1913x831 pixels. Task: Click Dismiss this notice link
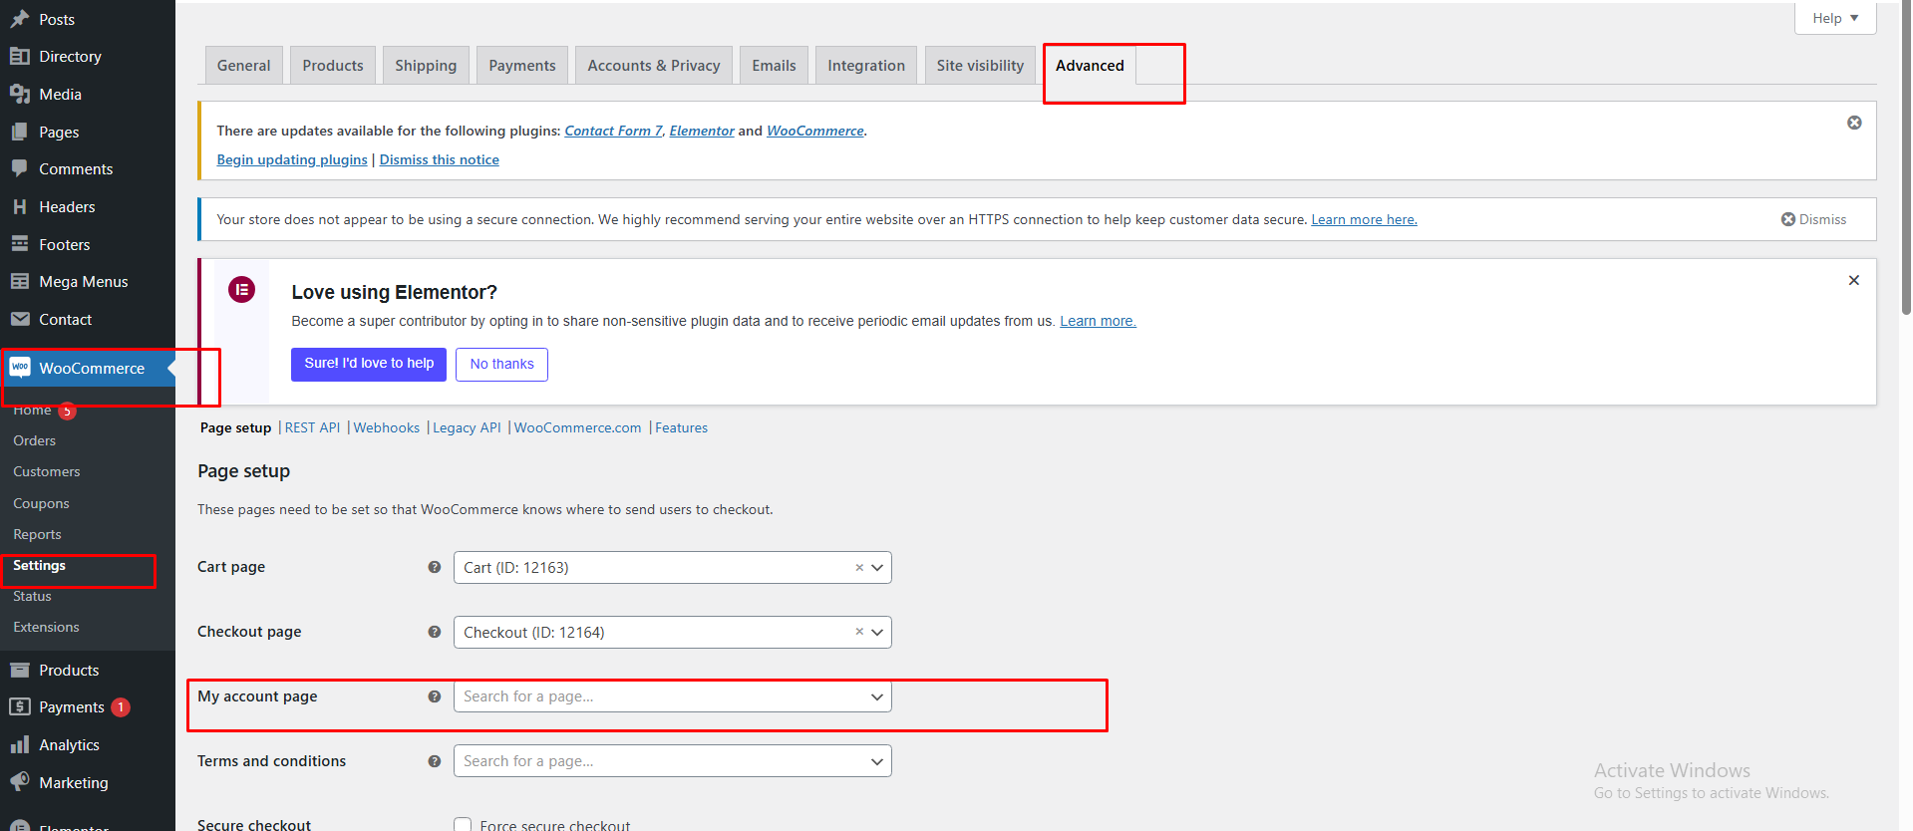click(x=440, y=159)
